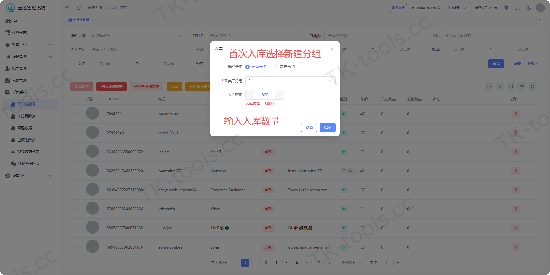Image resolution: width=550 pixels, height=275 pixels.
Task: Go to the next pagination page arrow
Action: point(330,263)
